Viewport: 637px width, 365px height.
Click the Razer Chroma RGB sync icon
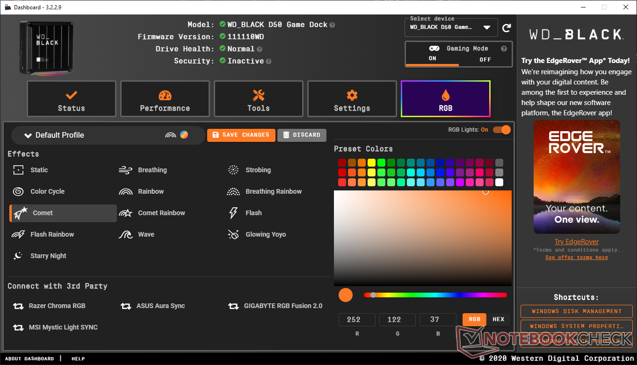tap(18, 306)
